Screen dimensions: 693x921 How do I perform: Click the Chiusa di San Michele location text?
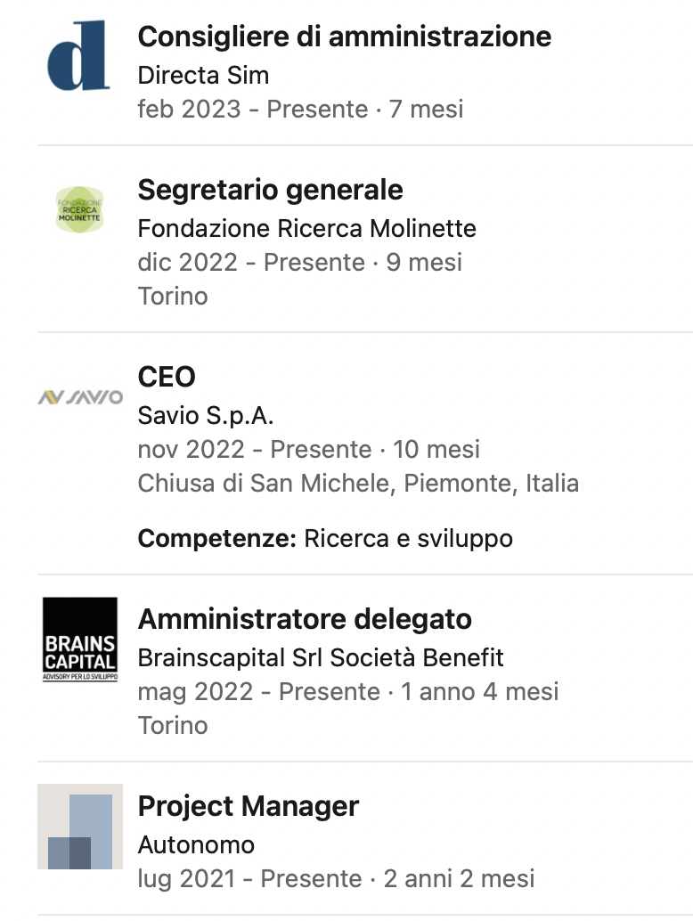tap(358, 484)
